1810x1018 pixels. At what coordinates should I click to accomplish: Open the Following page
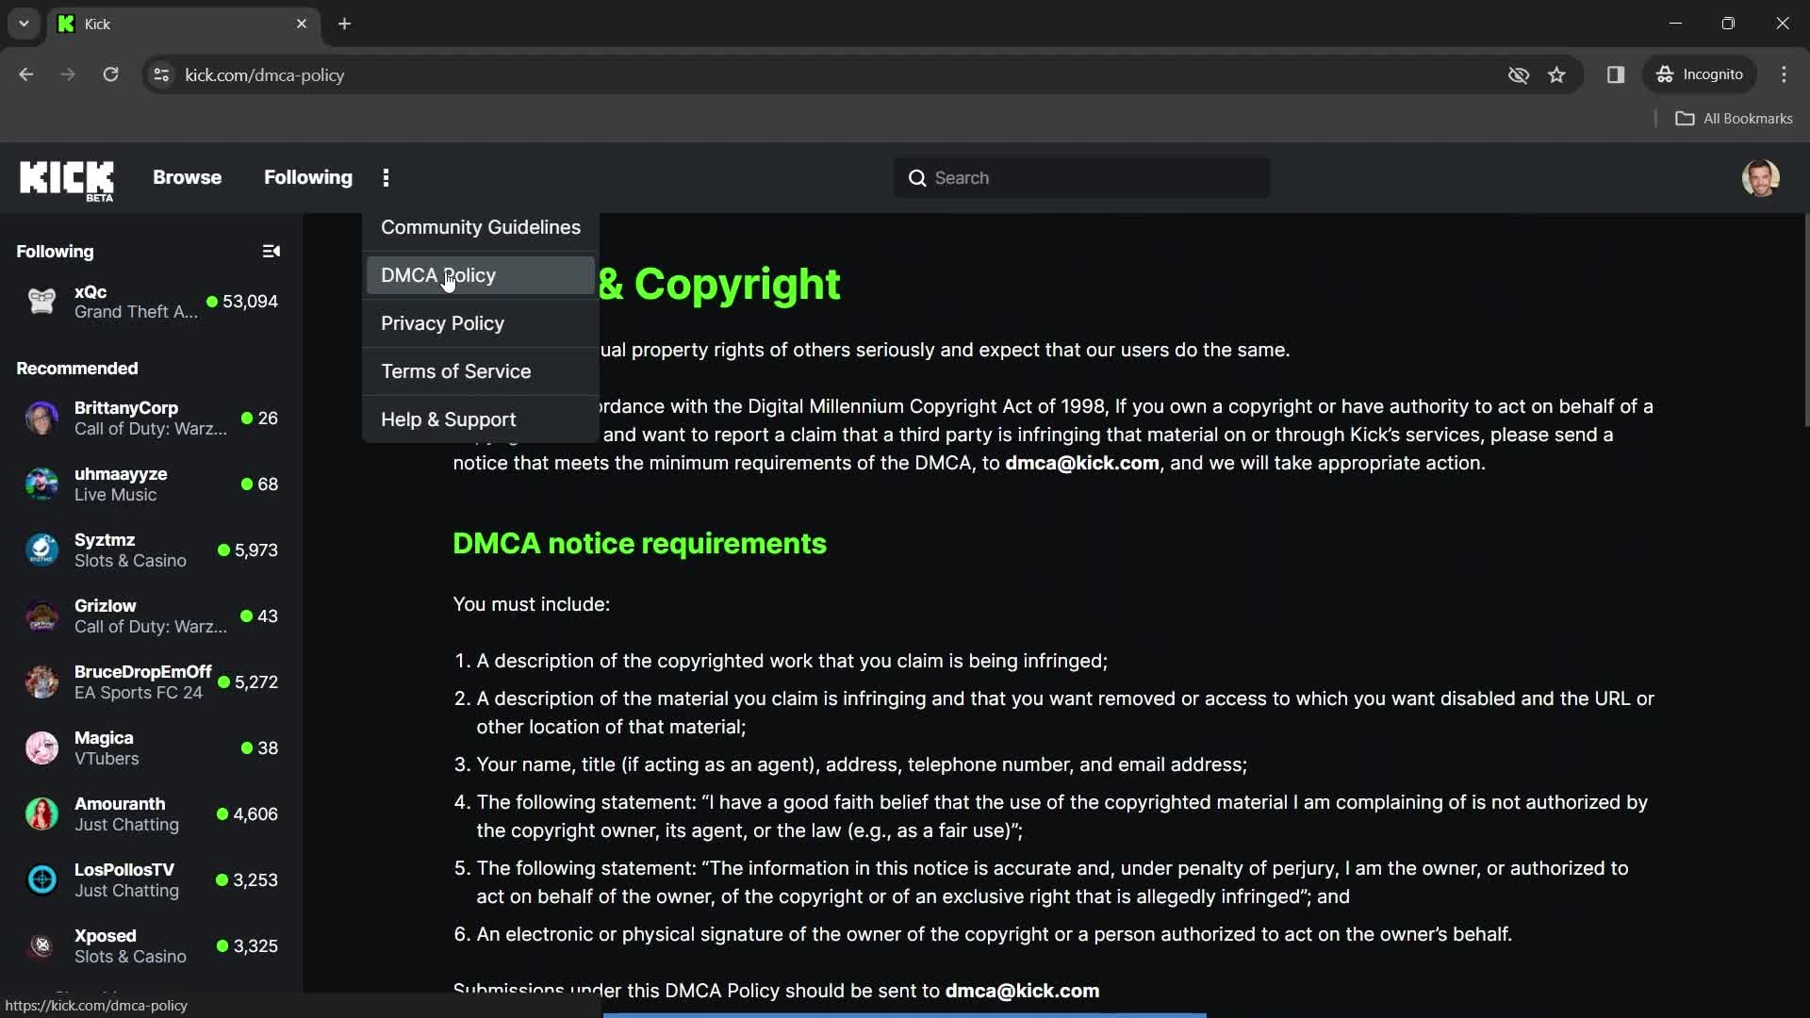point(308,178)
